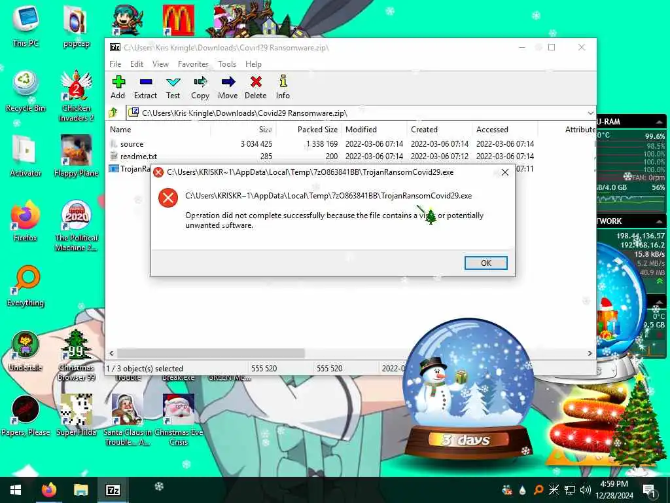Open the Windows Start menu
Screen dimensions: 670x503
(x=16, y=490)
